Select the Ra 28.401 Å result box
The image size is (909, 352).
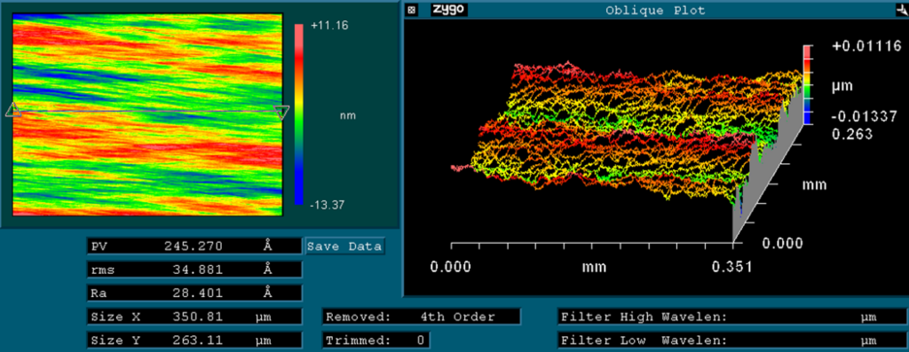(194, 293)
